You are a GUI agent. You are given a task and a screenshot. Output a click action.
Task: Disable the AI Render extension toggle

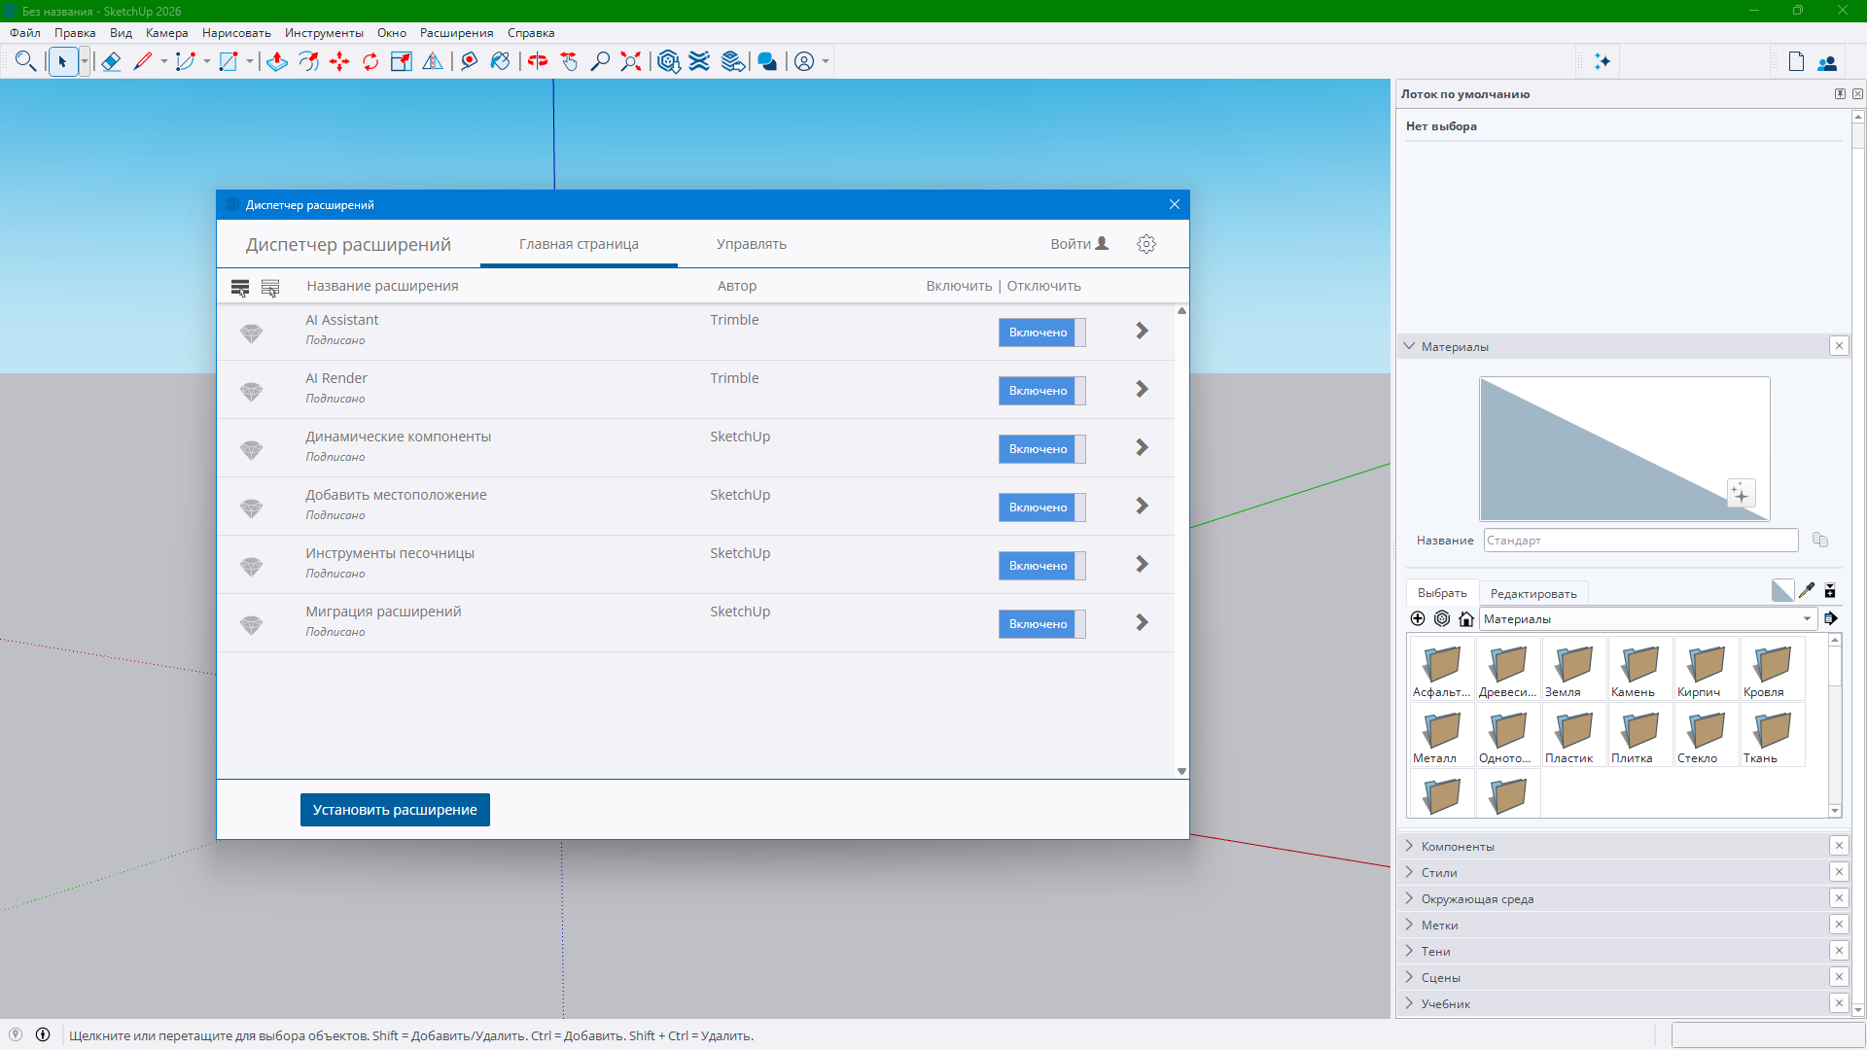click(x=1041, y=391)
